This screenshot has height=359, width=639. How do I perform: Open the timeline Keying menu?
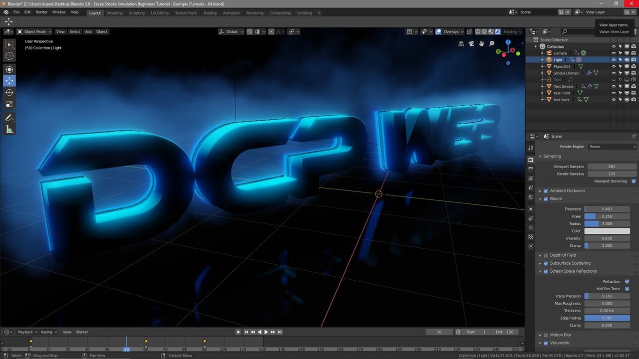tap(48, 332)
